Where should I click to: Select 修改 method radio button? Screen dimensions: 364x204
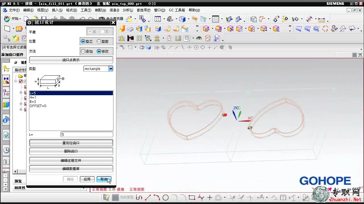point(99,52)
